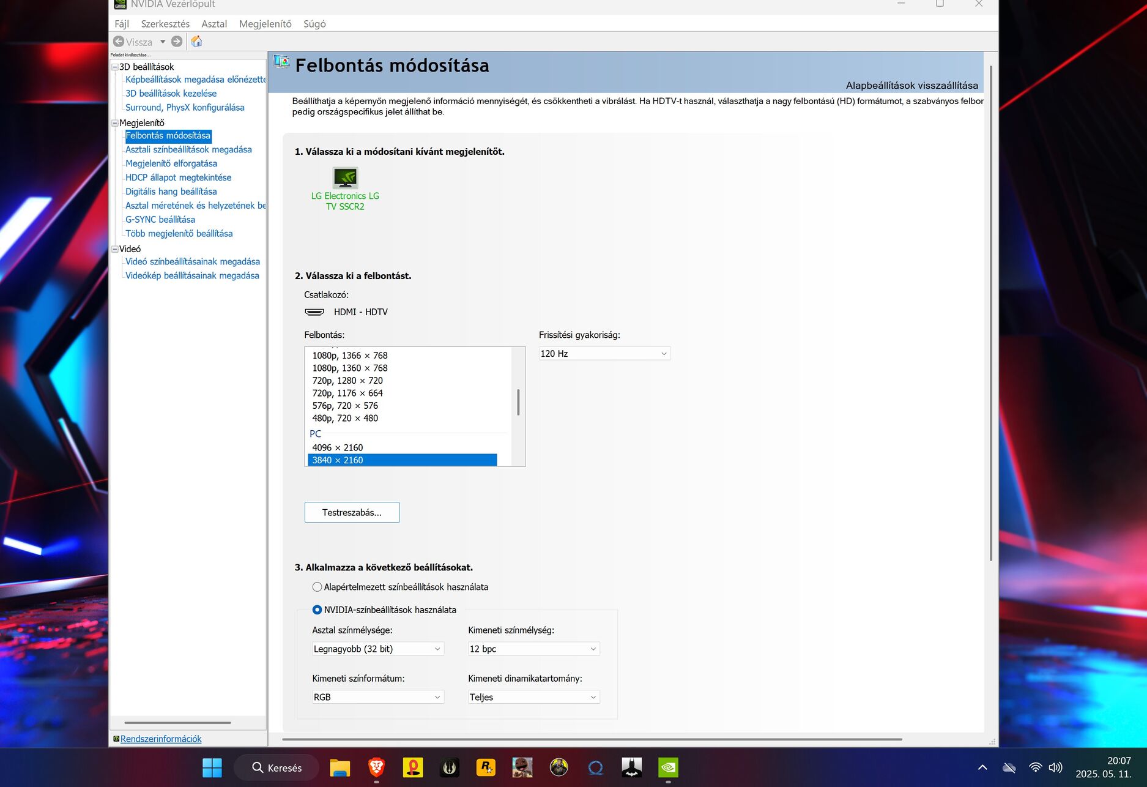Open Videókép beállításainak megadása
Image resolution: width=1147 pixels, height=787 pixels.
(192, 276)
